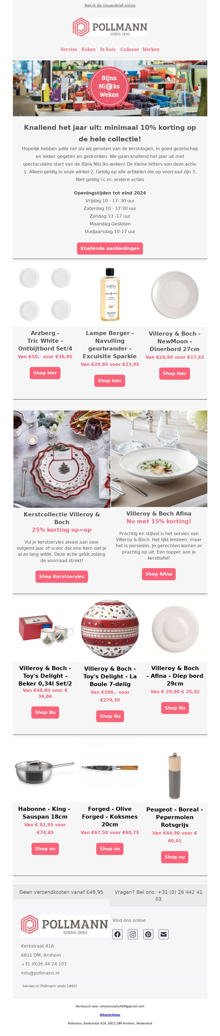Click the Knallende aanbiedingen button

tap(110, 248)
